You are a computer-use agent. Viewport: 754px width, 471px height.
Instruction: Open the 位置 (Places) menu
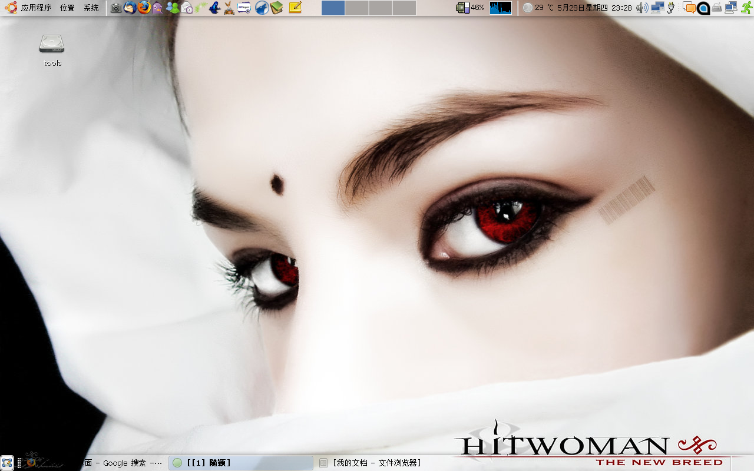click(67, 8)
